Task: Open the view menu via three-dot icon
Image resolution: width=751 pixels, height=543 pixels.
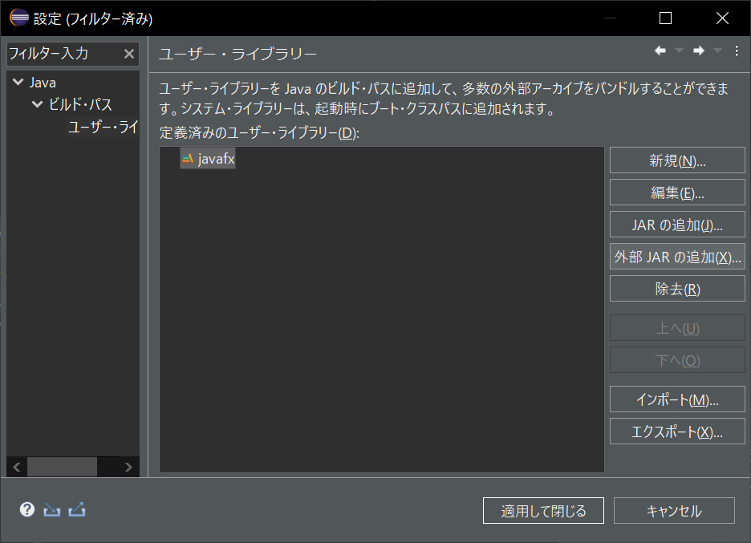Action: (x=737, y=51)
